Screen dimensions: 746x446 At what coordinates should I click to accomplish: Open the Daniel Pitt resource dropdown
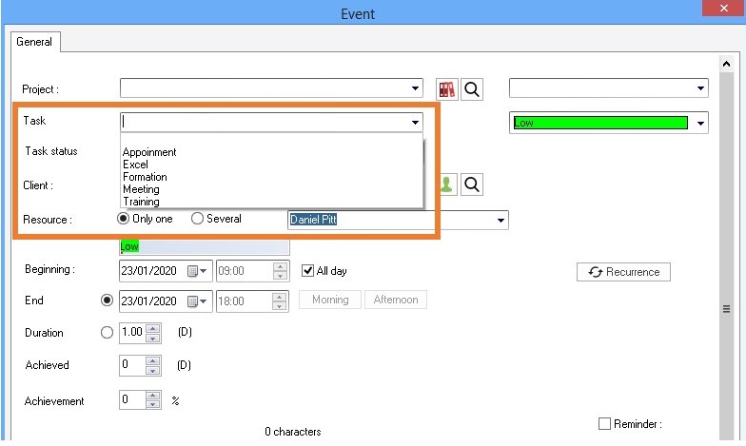(501, 221)
